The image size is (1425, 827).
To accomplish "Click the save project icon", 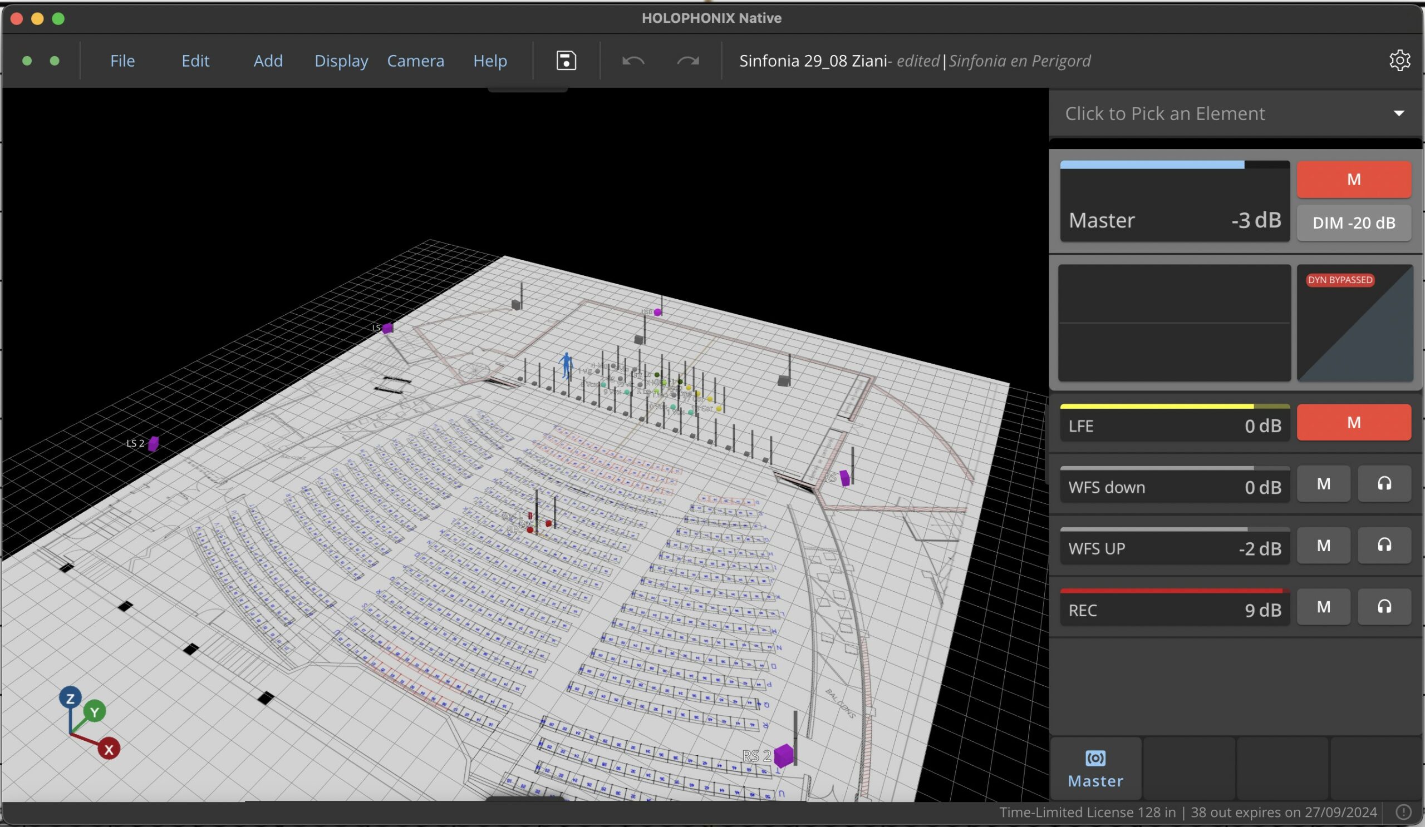I will 566,61.
